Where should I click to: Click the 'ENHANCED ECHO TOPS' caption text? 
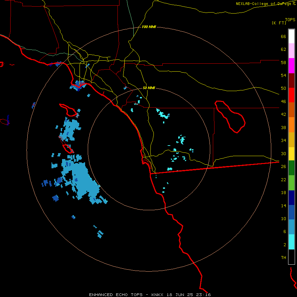pyautogui.click(x=116, y=295)
